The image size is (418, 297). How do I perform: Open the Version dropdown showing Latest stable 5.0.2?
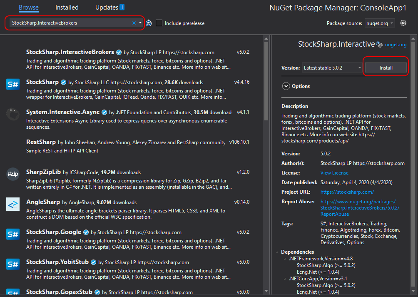click(x=332, y=67)
